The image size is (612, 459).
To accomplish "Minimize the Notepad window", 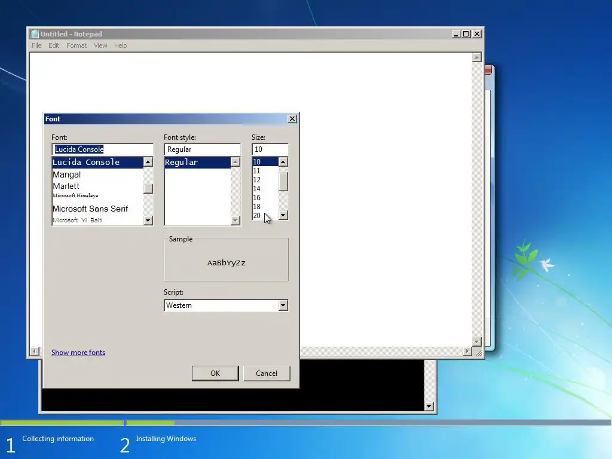I will pos(455,34).
